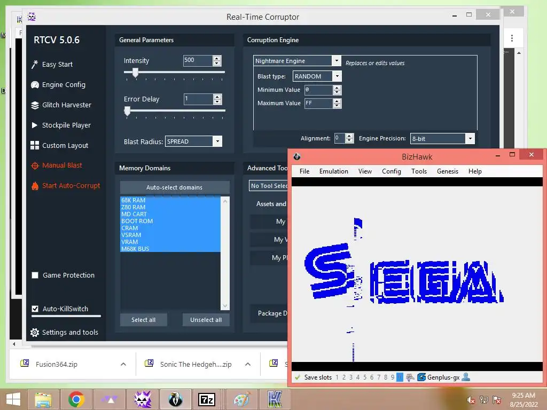Open BizHawk File menu

[x=304, y=171]
